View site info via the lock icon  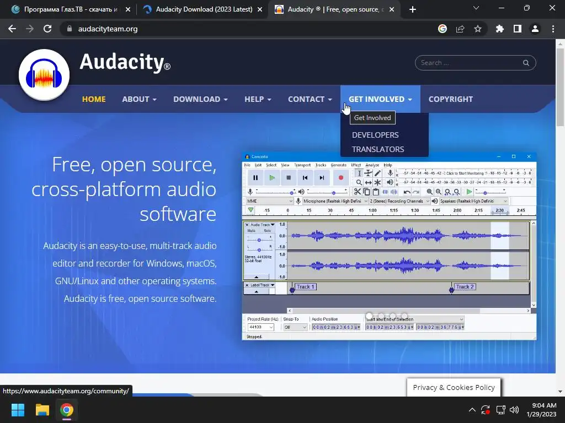(70, 29)
